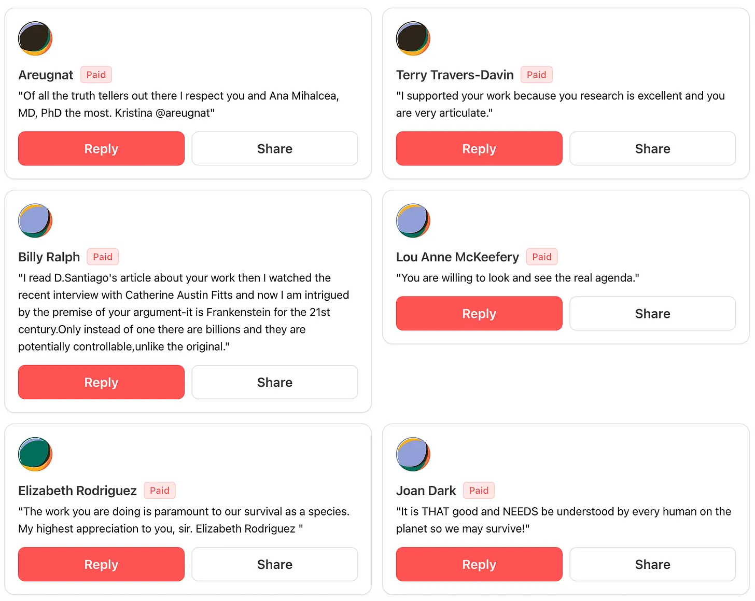Click Paid badge beside Joan Dark
This screenshot has height=601, width=755.
pos(479,491)
